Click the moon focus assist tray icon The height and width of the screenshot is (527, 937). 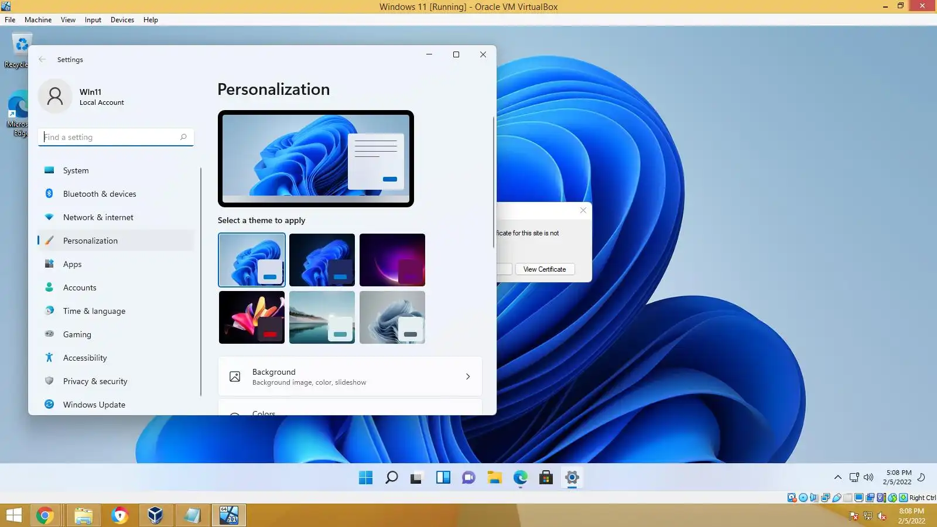pos(921,477)
